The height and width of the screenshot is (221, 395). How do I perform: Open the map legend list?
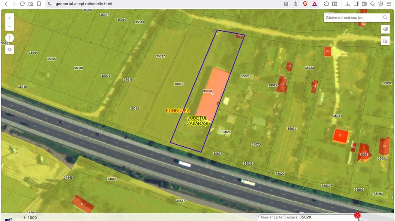click(x=385, y=41)
